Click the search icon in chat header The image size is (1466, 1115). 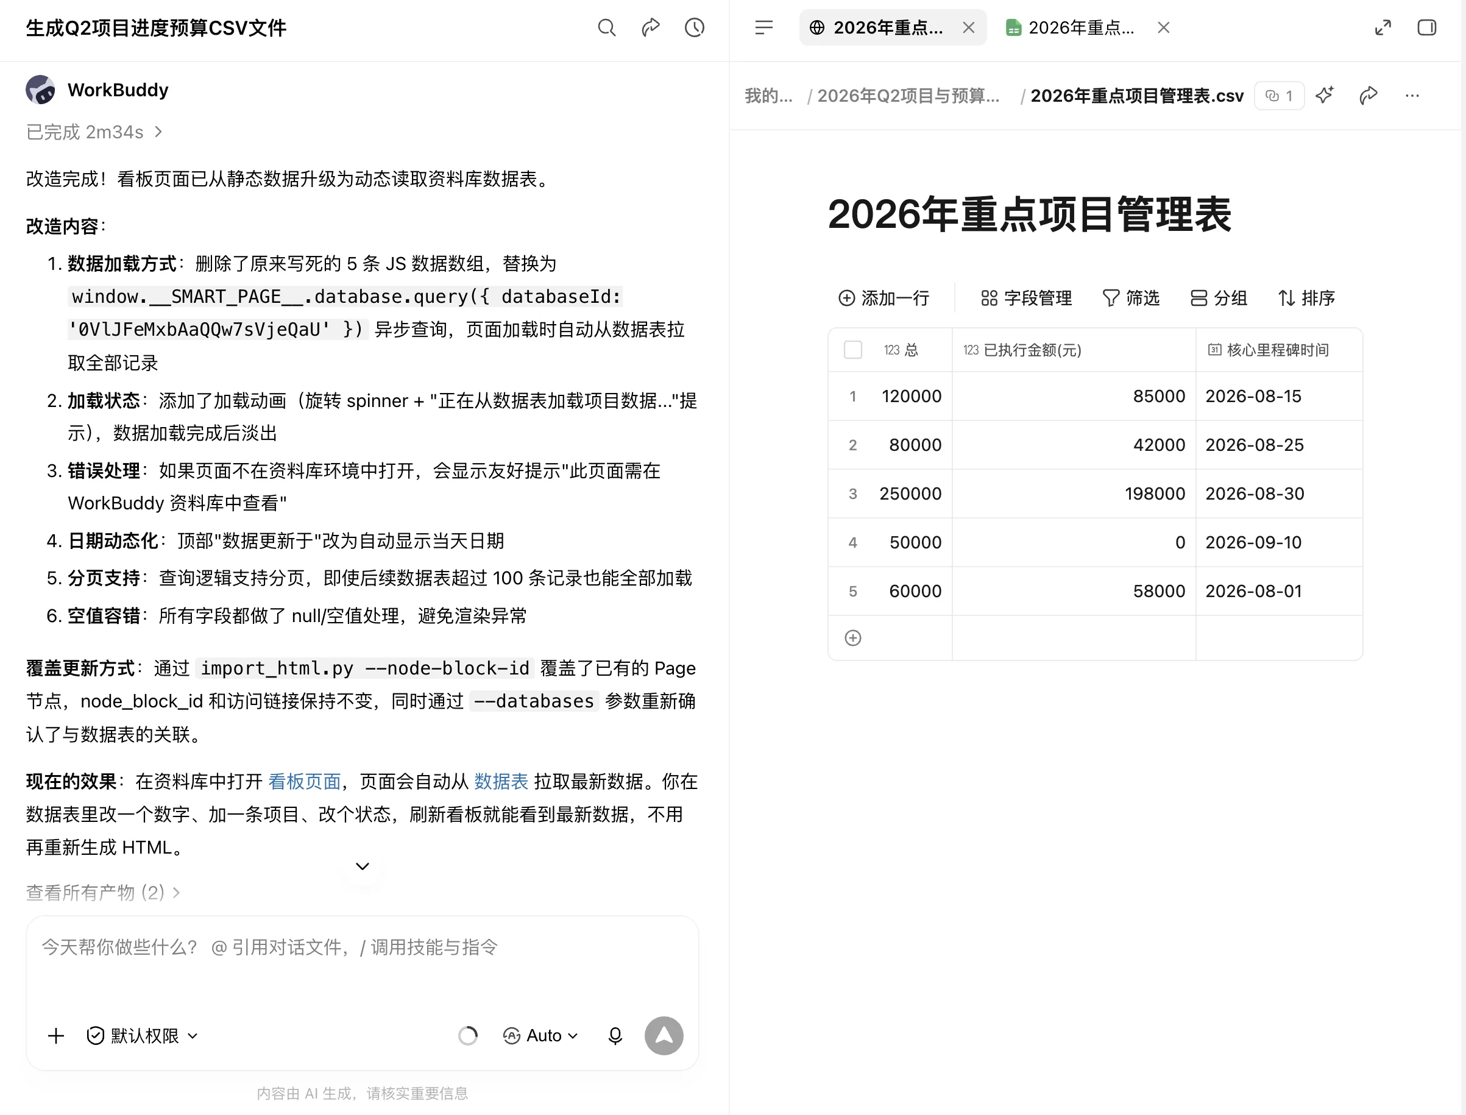[x=607, y=27]
